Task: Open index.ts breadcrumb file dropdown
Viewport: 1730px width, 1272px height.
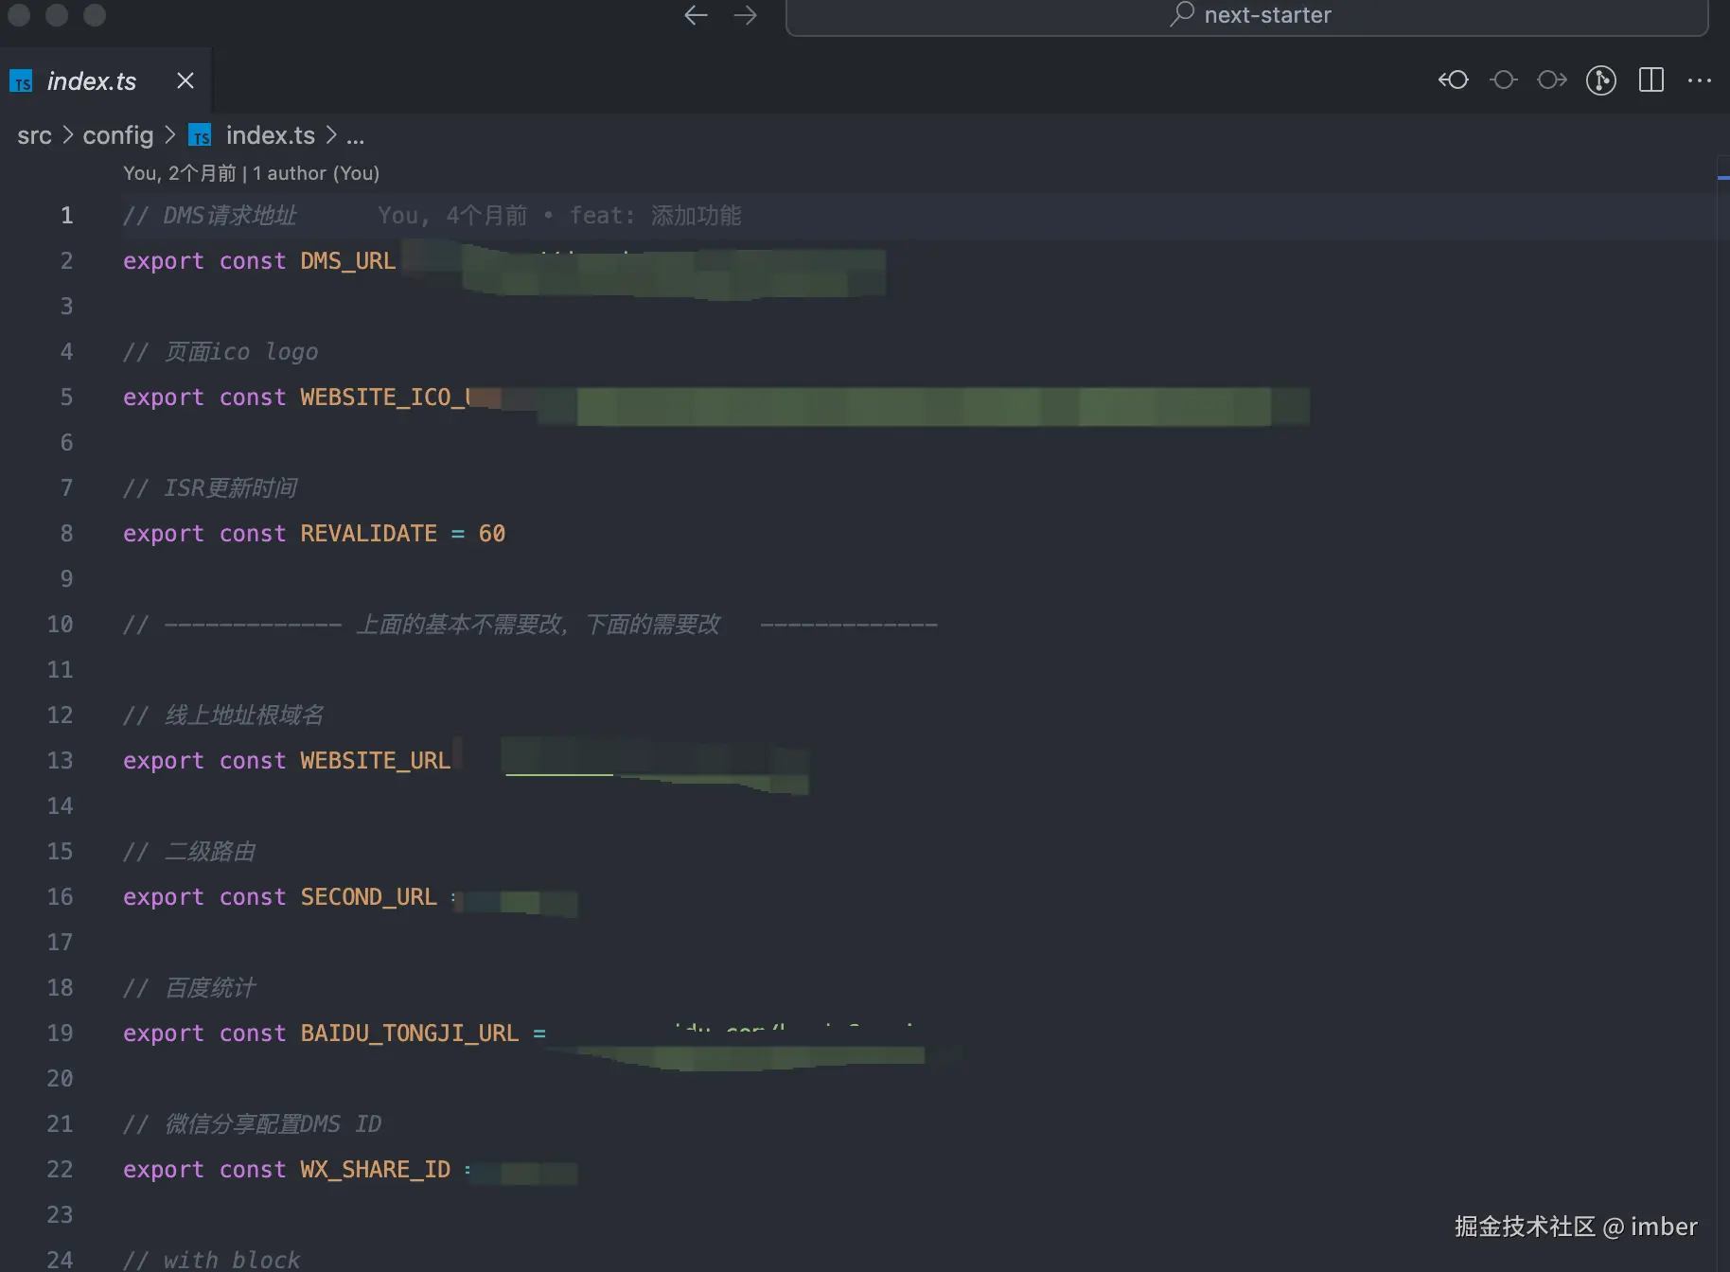Action: tap(270, 136)
